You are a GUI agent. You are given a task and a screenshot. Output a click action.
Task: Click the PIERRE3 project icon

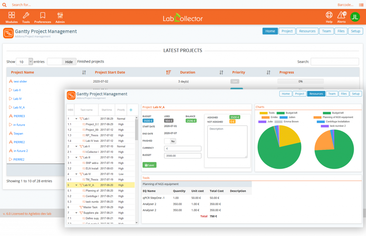click(11, 116)
